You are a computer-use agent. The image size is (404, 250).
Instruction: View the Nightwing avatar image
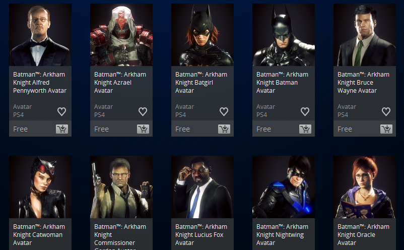click(284, 187)
